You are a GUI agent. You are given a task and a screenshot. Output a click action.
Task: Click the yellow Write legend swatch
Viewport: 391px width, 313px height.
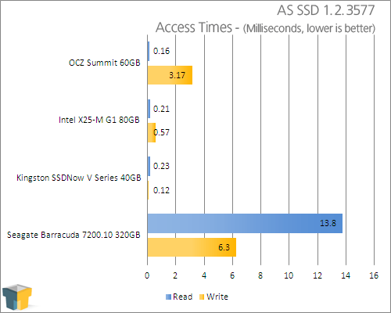(x=202, y=297)
